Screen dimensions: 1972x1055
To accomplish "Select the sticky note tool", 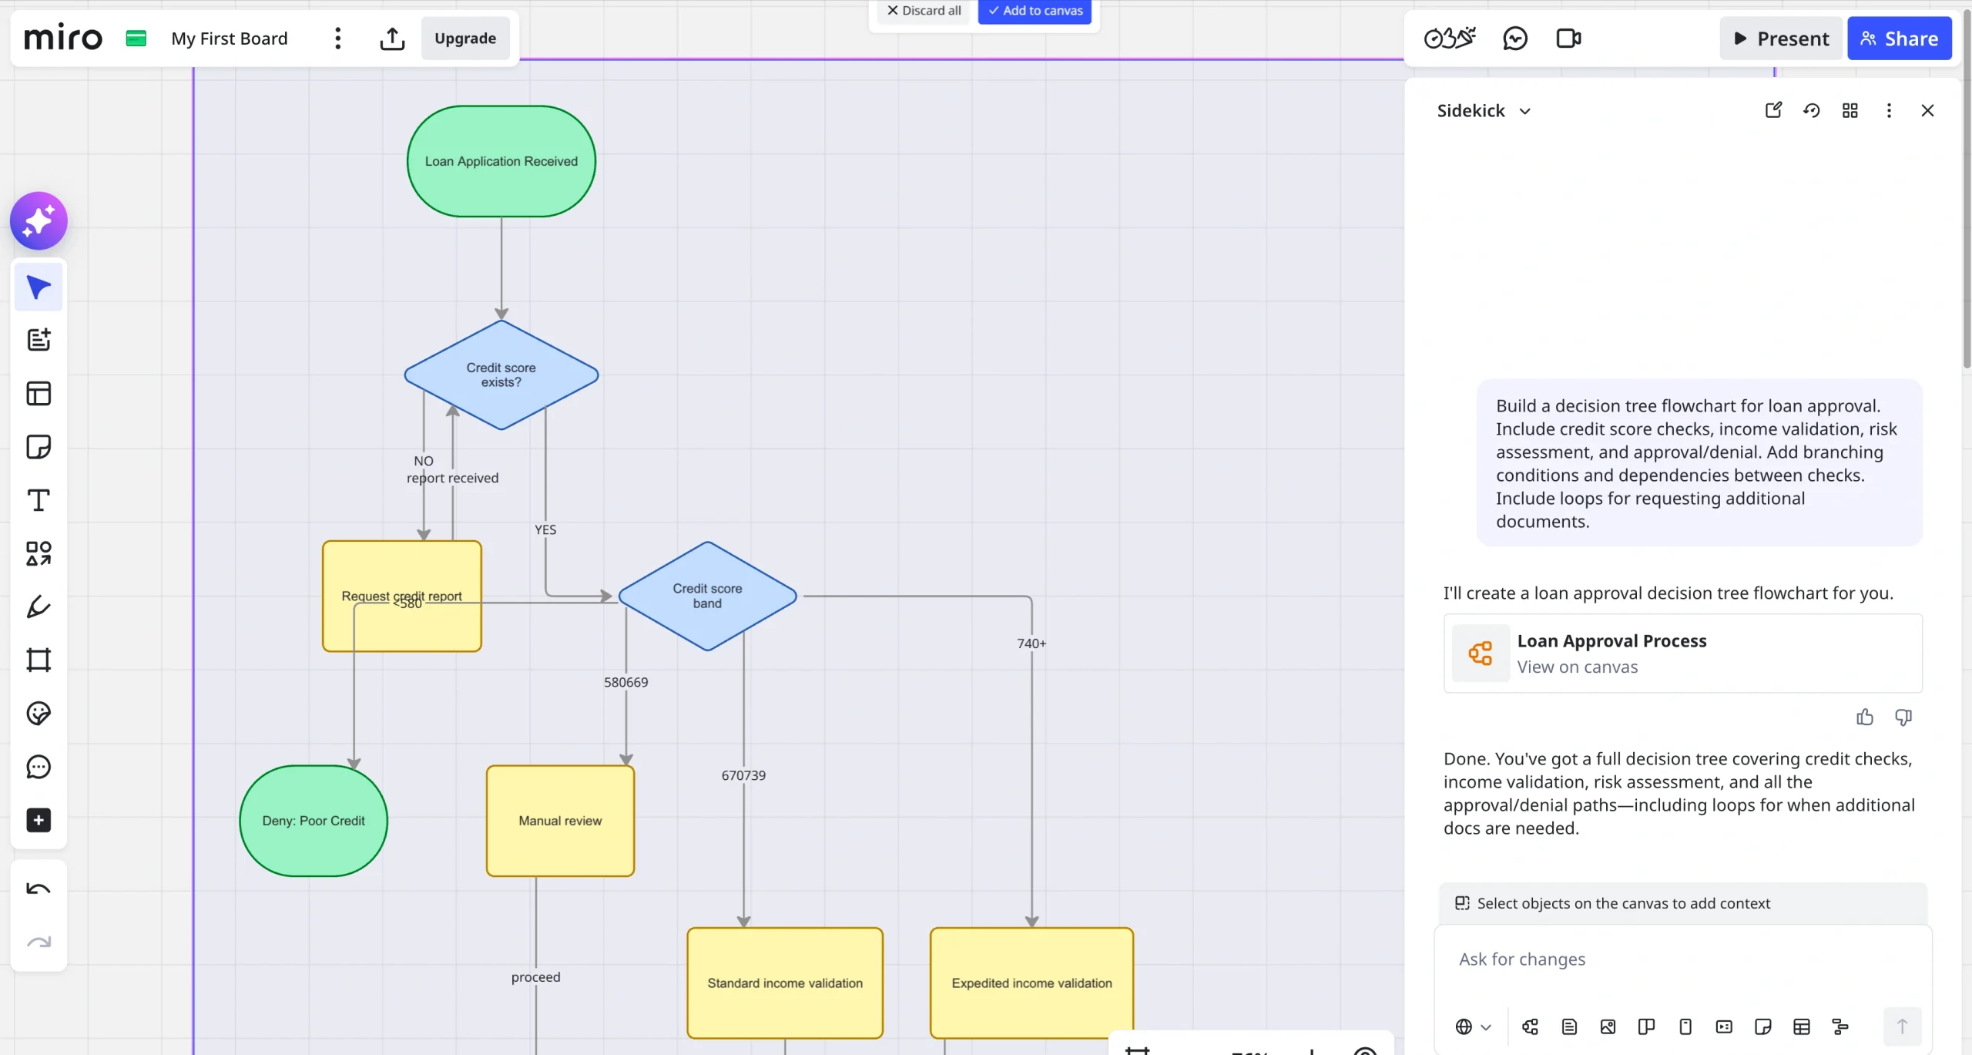I will (x=38, y=446).
